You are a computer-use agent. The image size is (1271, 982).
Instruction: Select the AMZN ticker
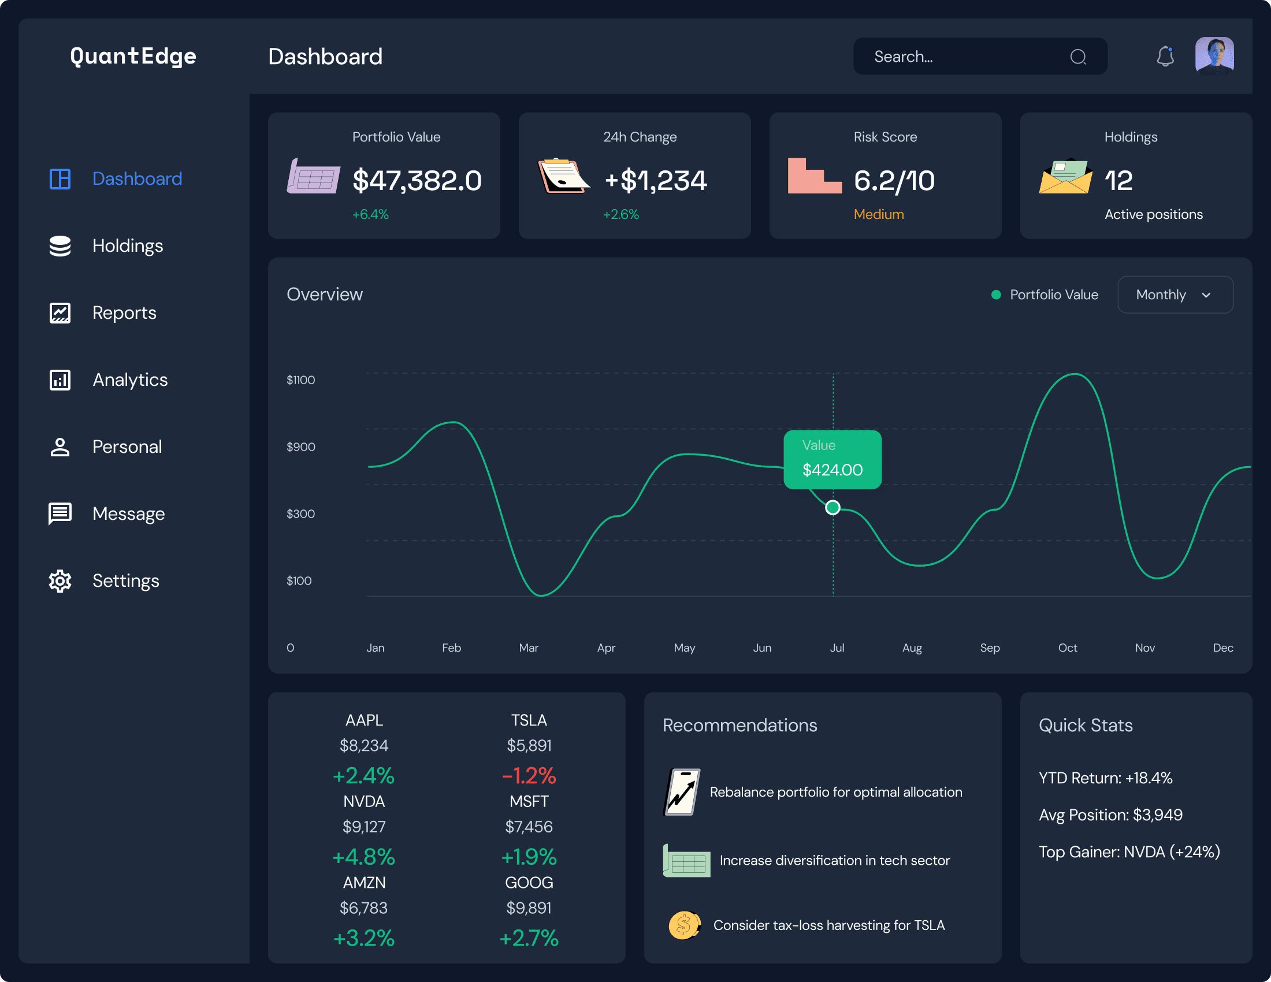tap(365, 883)
